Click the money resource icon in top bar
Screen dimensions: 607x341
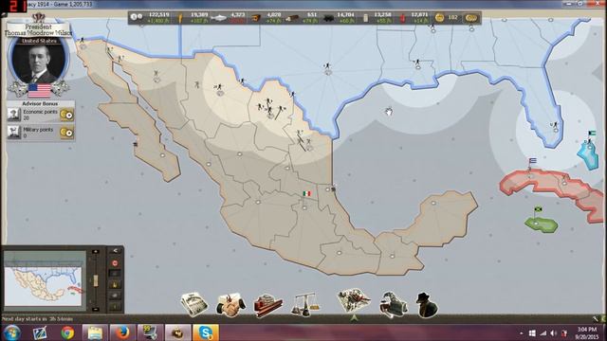[x=136, y=17]
